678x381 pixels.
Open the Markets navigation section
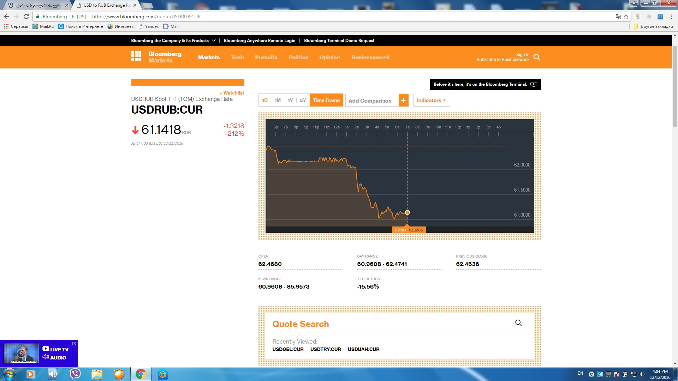click(209, 58)
